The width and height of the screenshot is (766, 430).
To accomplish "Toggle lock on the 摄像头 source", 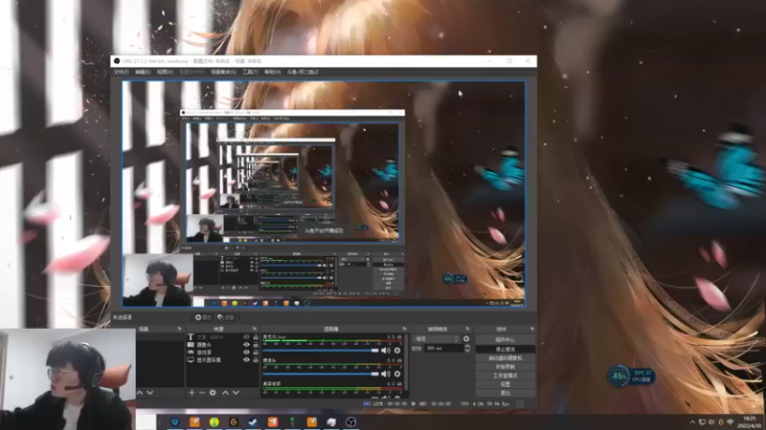I will [x=256, y=344].
